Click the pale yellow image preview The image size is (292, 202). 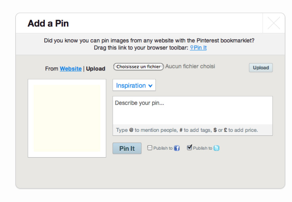point(67,118)
